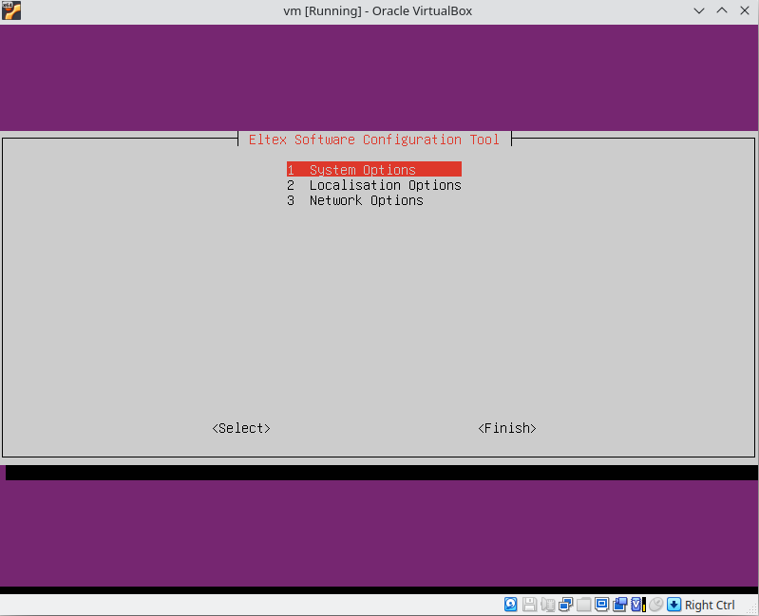Click the Right Ctrl host key label
The height and width of the screenshot is (616, 759).
pos(710,605)
